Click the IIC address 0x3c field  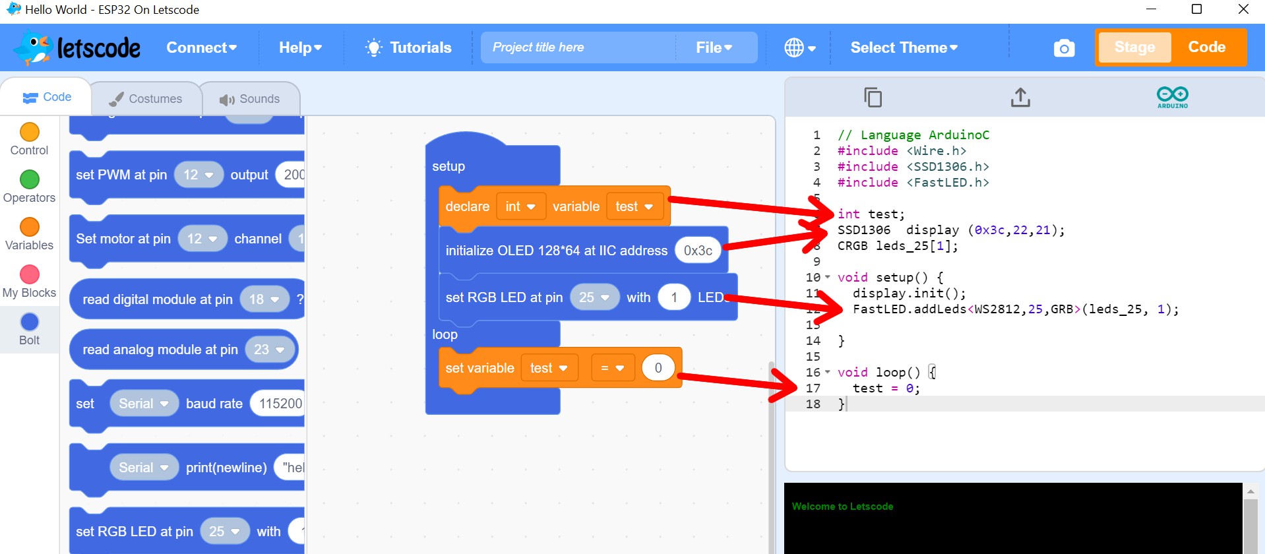click(x=698, y=251)
